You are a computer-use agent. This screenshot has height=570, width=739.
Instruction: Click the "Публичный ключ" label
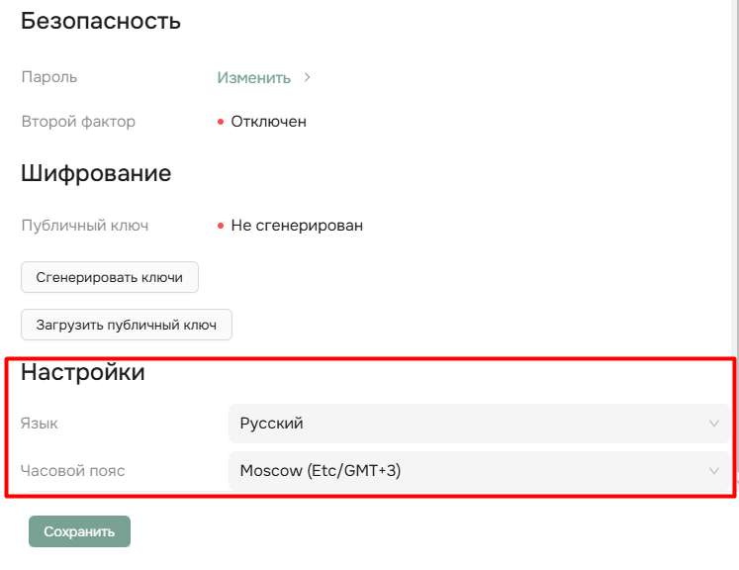coord(84,226)
